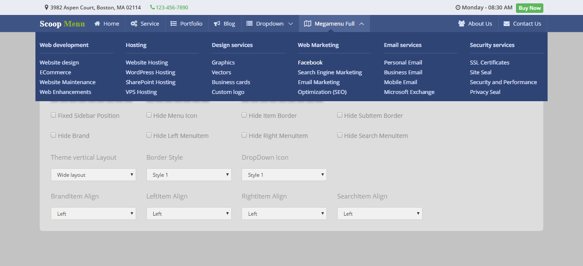Toggle Hide Menu Icon checkbox

(x=149, y=115)
